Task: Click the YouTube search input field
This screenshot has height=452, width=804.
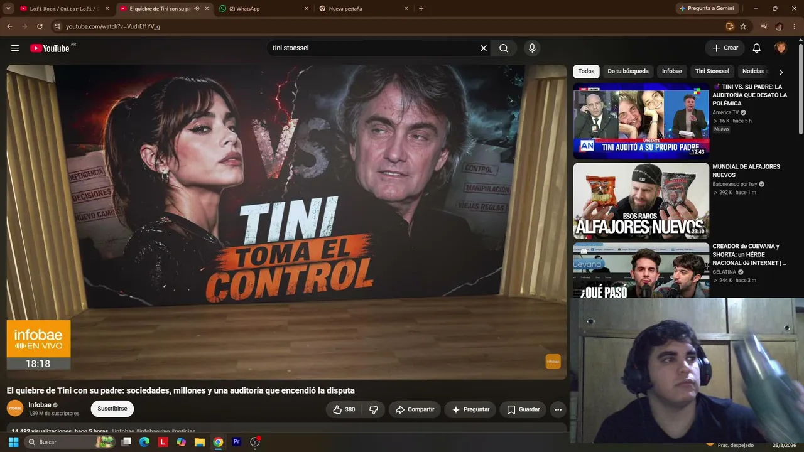Action: [x=374, y=48]
